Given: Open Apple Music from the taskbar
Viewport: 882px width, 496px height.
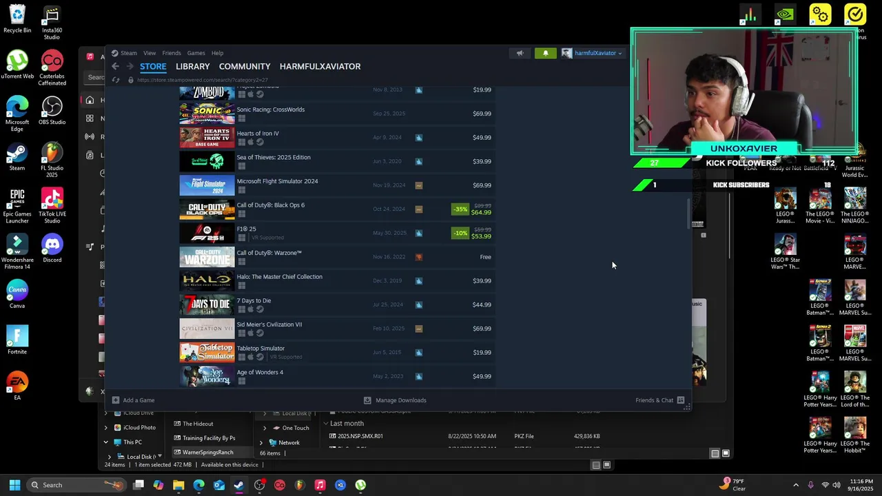Looking at the screenshot, I should click(320, 485).
